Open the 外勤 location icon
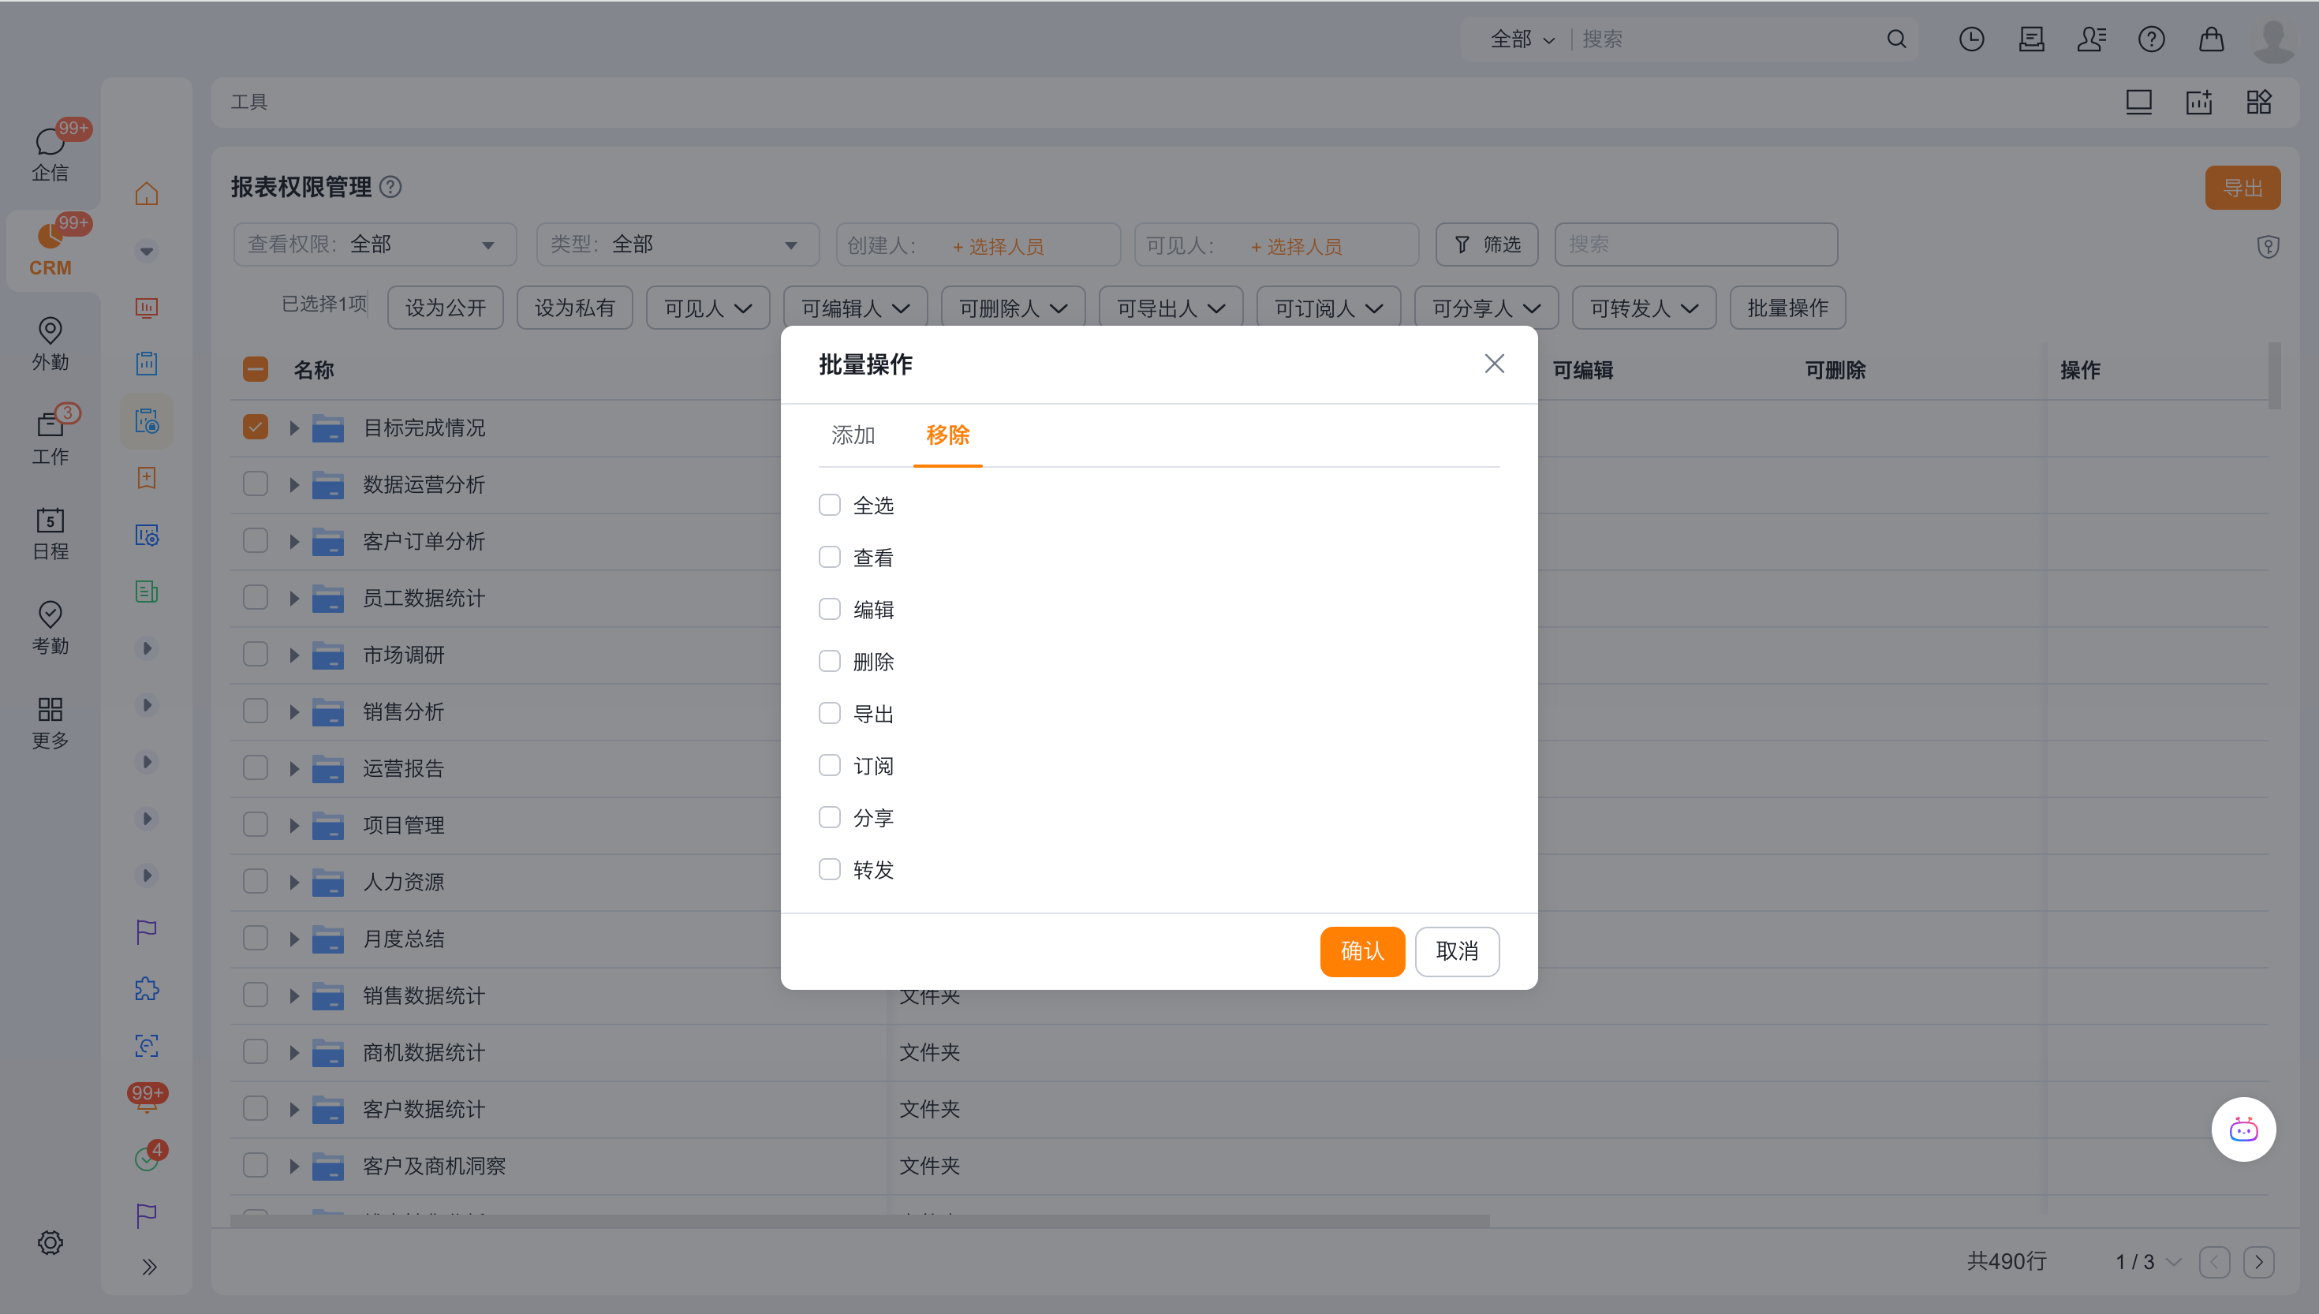 coord(50,331)
